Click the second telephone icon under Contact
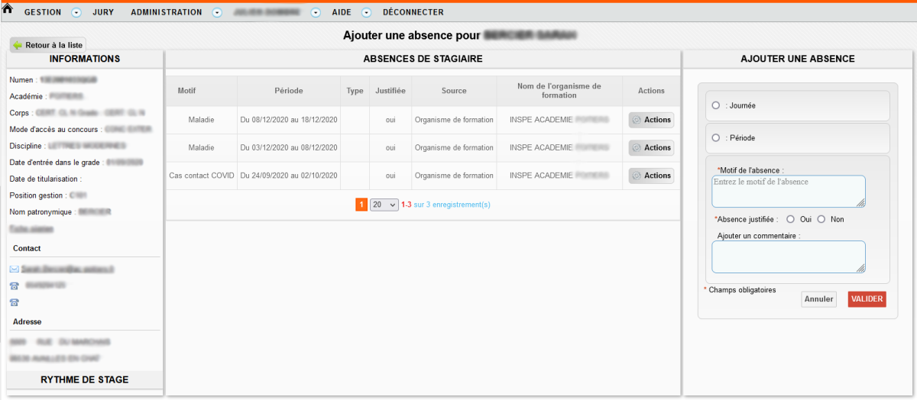The height and width of the screenshot is (400, 917). click(x=14, y=302)
